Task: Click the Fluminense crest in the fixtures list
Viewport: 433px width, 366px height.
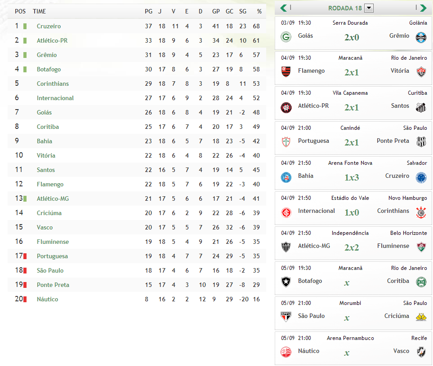Action: click(421, 247)
